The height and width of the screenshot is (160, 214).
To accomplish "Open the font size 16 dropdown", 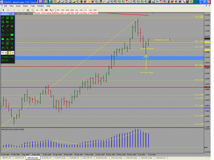I will [6, 53].
